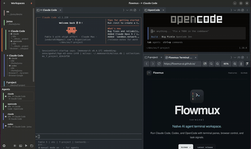Expand the chevron-down in browser pane header

coord(235,57)
